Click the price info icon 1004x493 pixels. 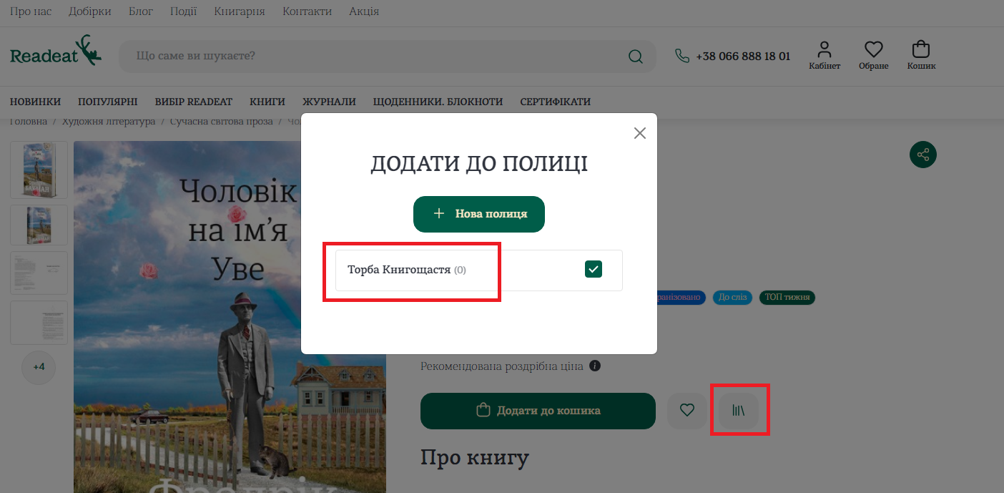click(x=595, y=366)
